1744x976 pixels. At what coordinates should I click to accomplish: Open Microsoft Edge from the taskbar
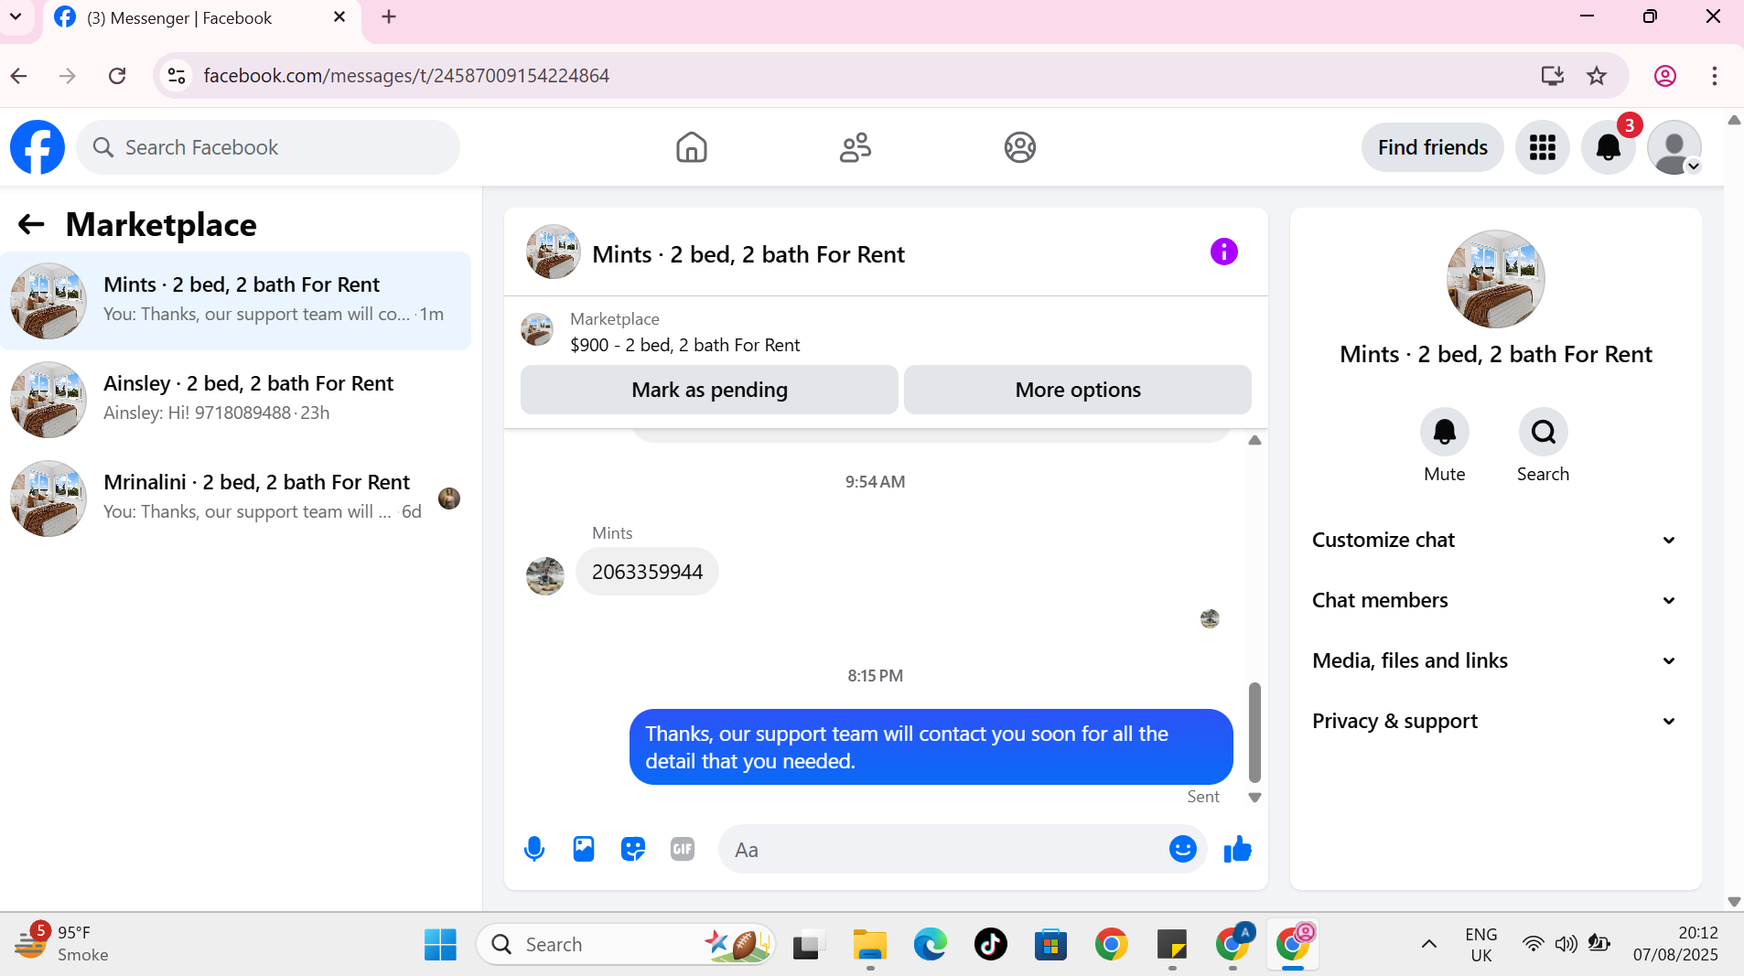931,944
